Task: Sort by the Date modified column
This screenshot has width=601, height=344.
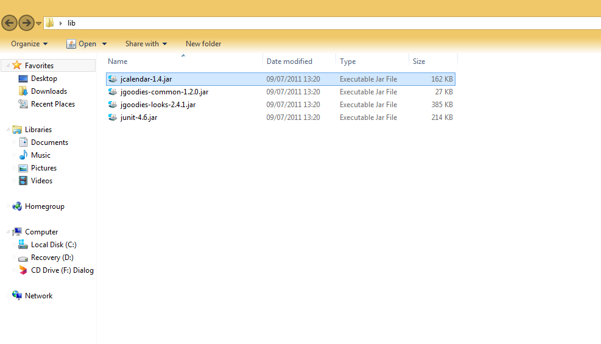Action: coord(289,61)
